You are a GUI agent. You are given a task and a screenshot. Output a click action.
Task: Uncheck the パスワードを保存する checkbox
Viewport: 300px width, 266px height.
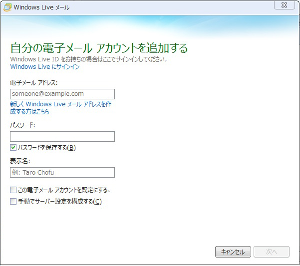click(x=13, y=148)
